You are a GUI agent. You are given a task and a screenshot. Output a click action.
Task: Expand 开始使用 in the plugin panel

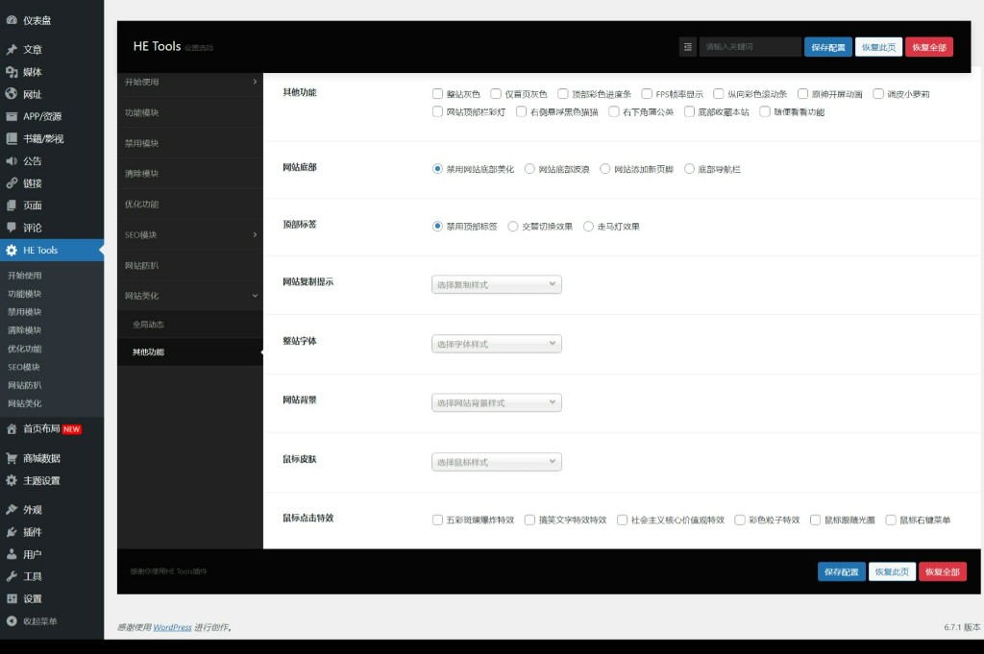pyautogui.click(x=190, y=82)
